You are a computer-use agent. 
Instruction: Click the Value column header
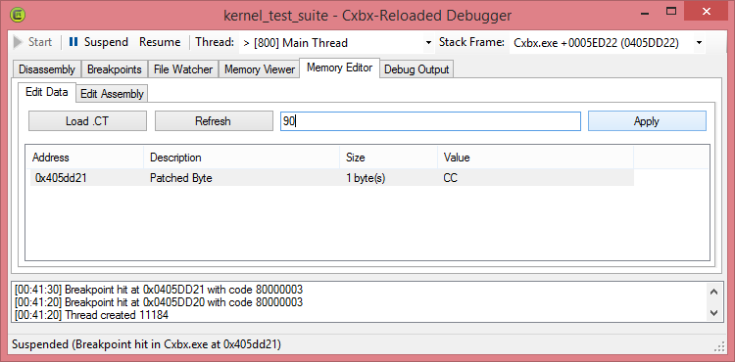[535, 158]
